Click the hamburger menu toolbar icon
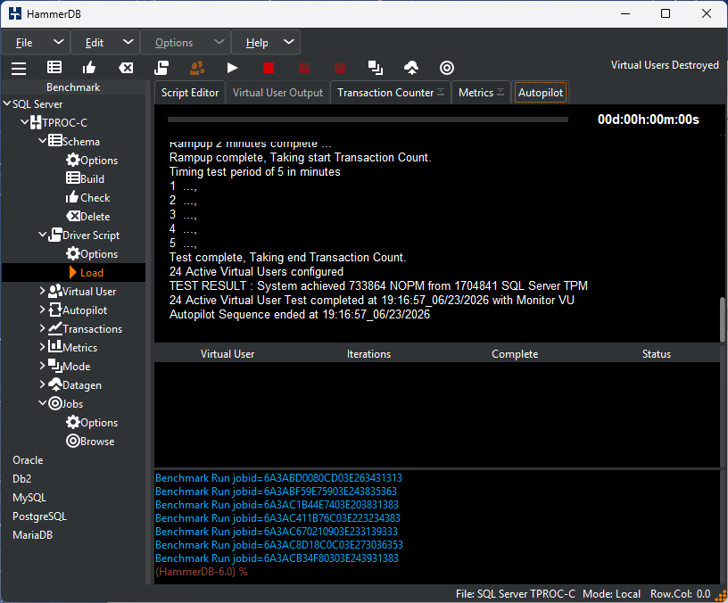Viewport: 728px width, 603px height. pos(19,68)
